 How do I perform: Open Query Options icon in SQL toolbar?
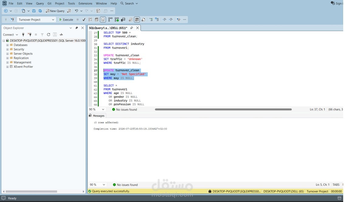pos(97,19)
